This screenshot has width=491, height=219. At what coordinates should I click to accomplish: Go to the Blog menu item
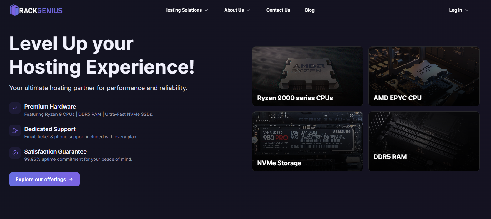point(310,10)
